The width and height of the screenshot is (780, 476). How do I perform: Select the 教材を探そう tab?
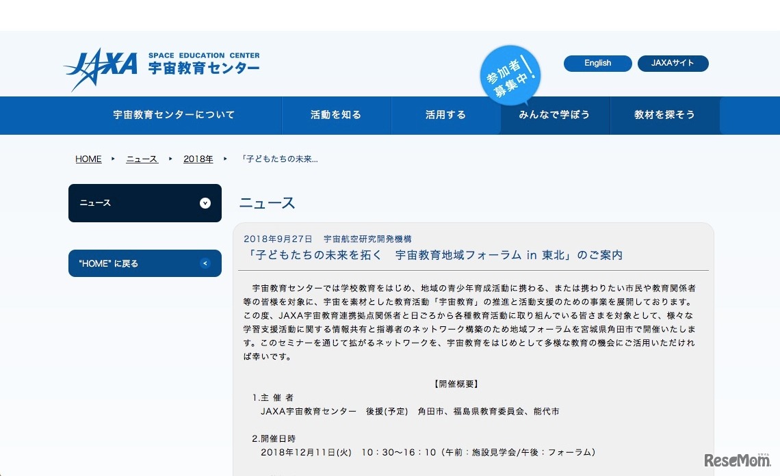click(664, 115)
